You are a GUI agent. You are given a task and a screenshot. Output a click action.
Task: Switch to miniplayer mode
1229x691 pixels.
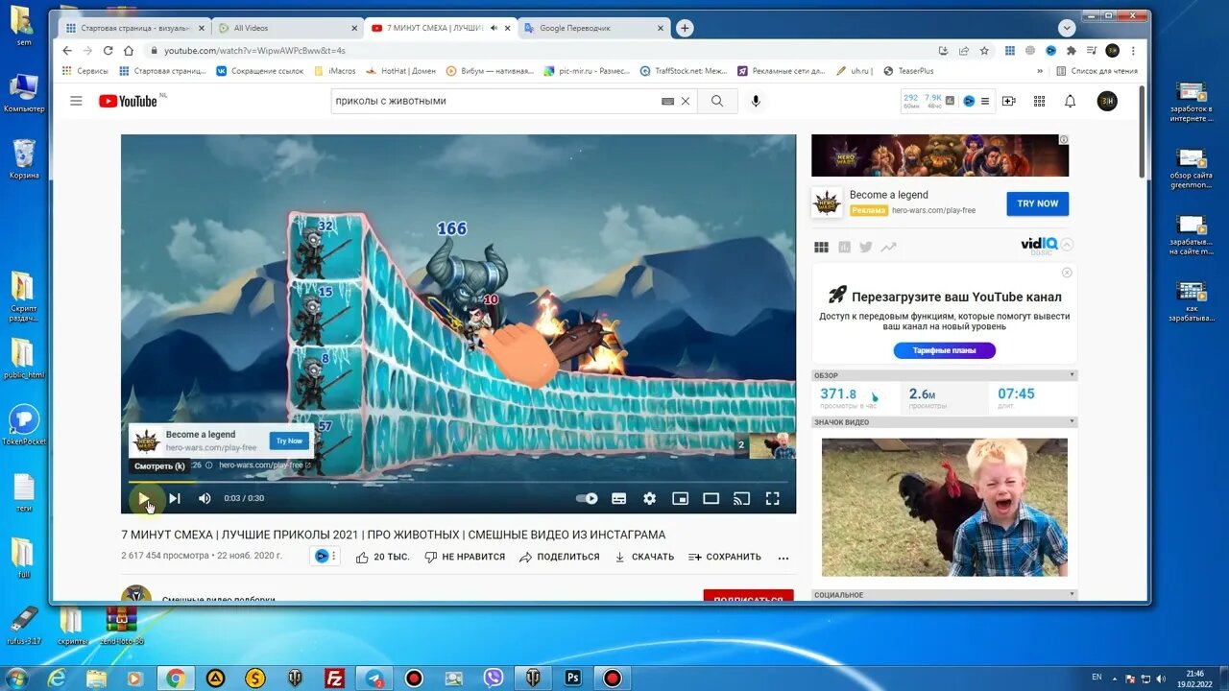pos(680,498)
